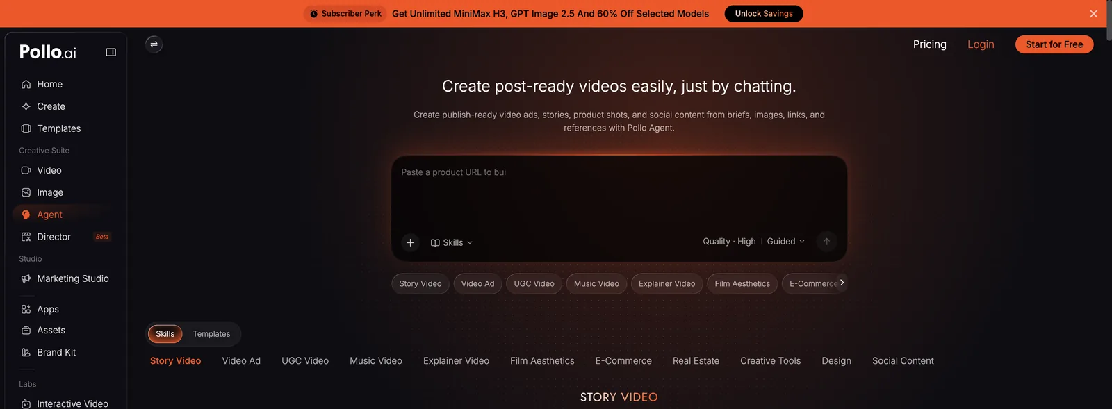1112x409 pixels.
Task: Click the Assets briefcase icon
Action: click(x=26, y=331)
